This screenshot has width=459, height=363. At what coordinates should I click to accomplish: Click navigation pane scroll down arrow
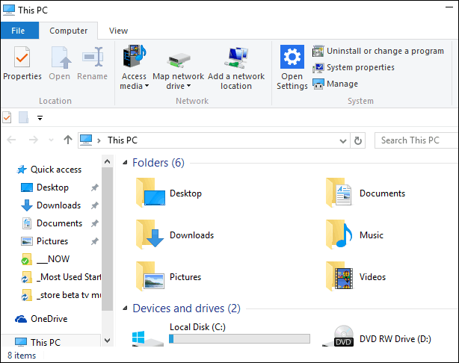click(x=107, y=341)
